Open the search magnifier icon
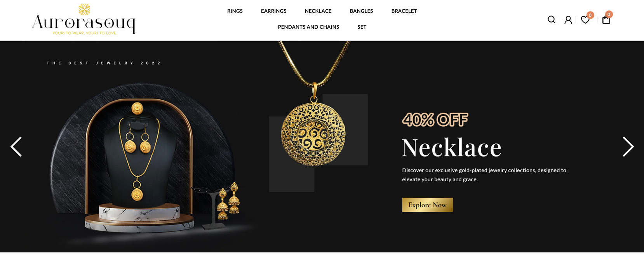 coord(551,19)
